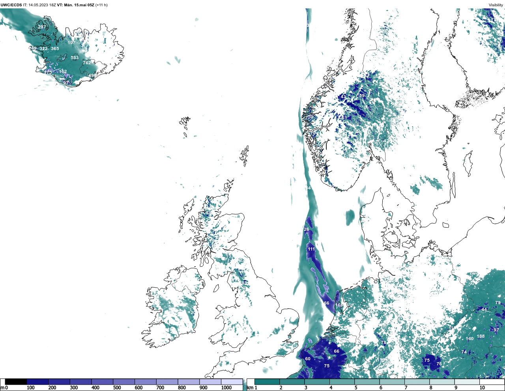
Task: Click the 4–5 km legend color segment
Action: [342, 382]
